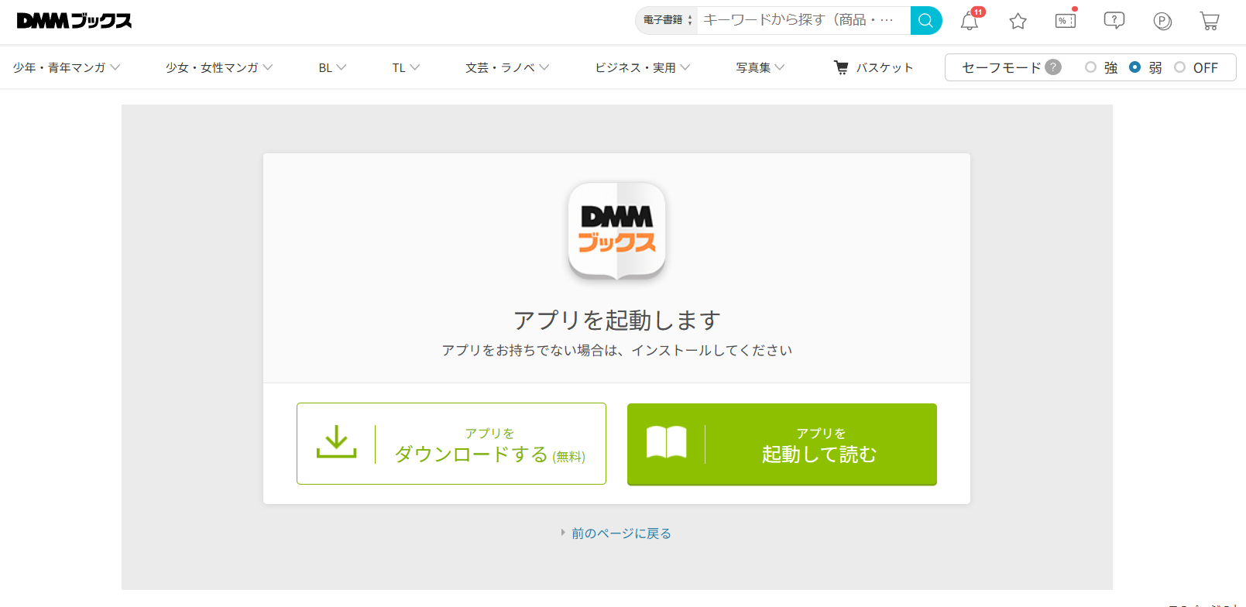Click the DMM Books app icon image
This screenshot has width=1246, height=607.
click(617, 231)
